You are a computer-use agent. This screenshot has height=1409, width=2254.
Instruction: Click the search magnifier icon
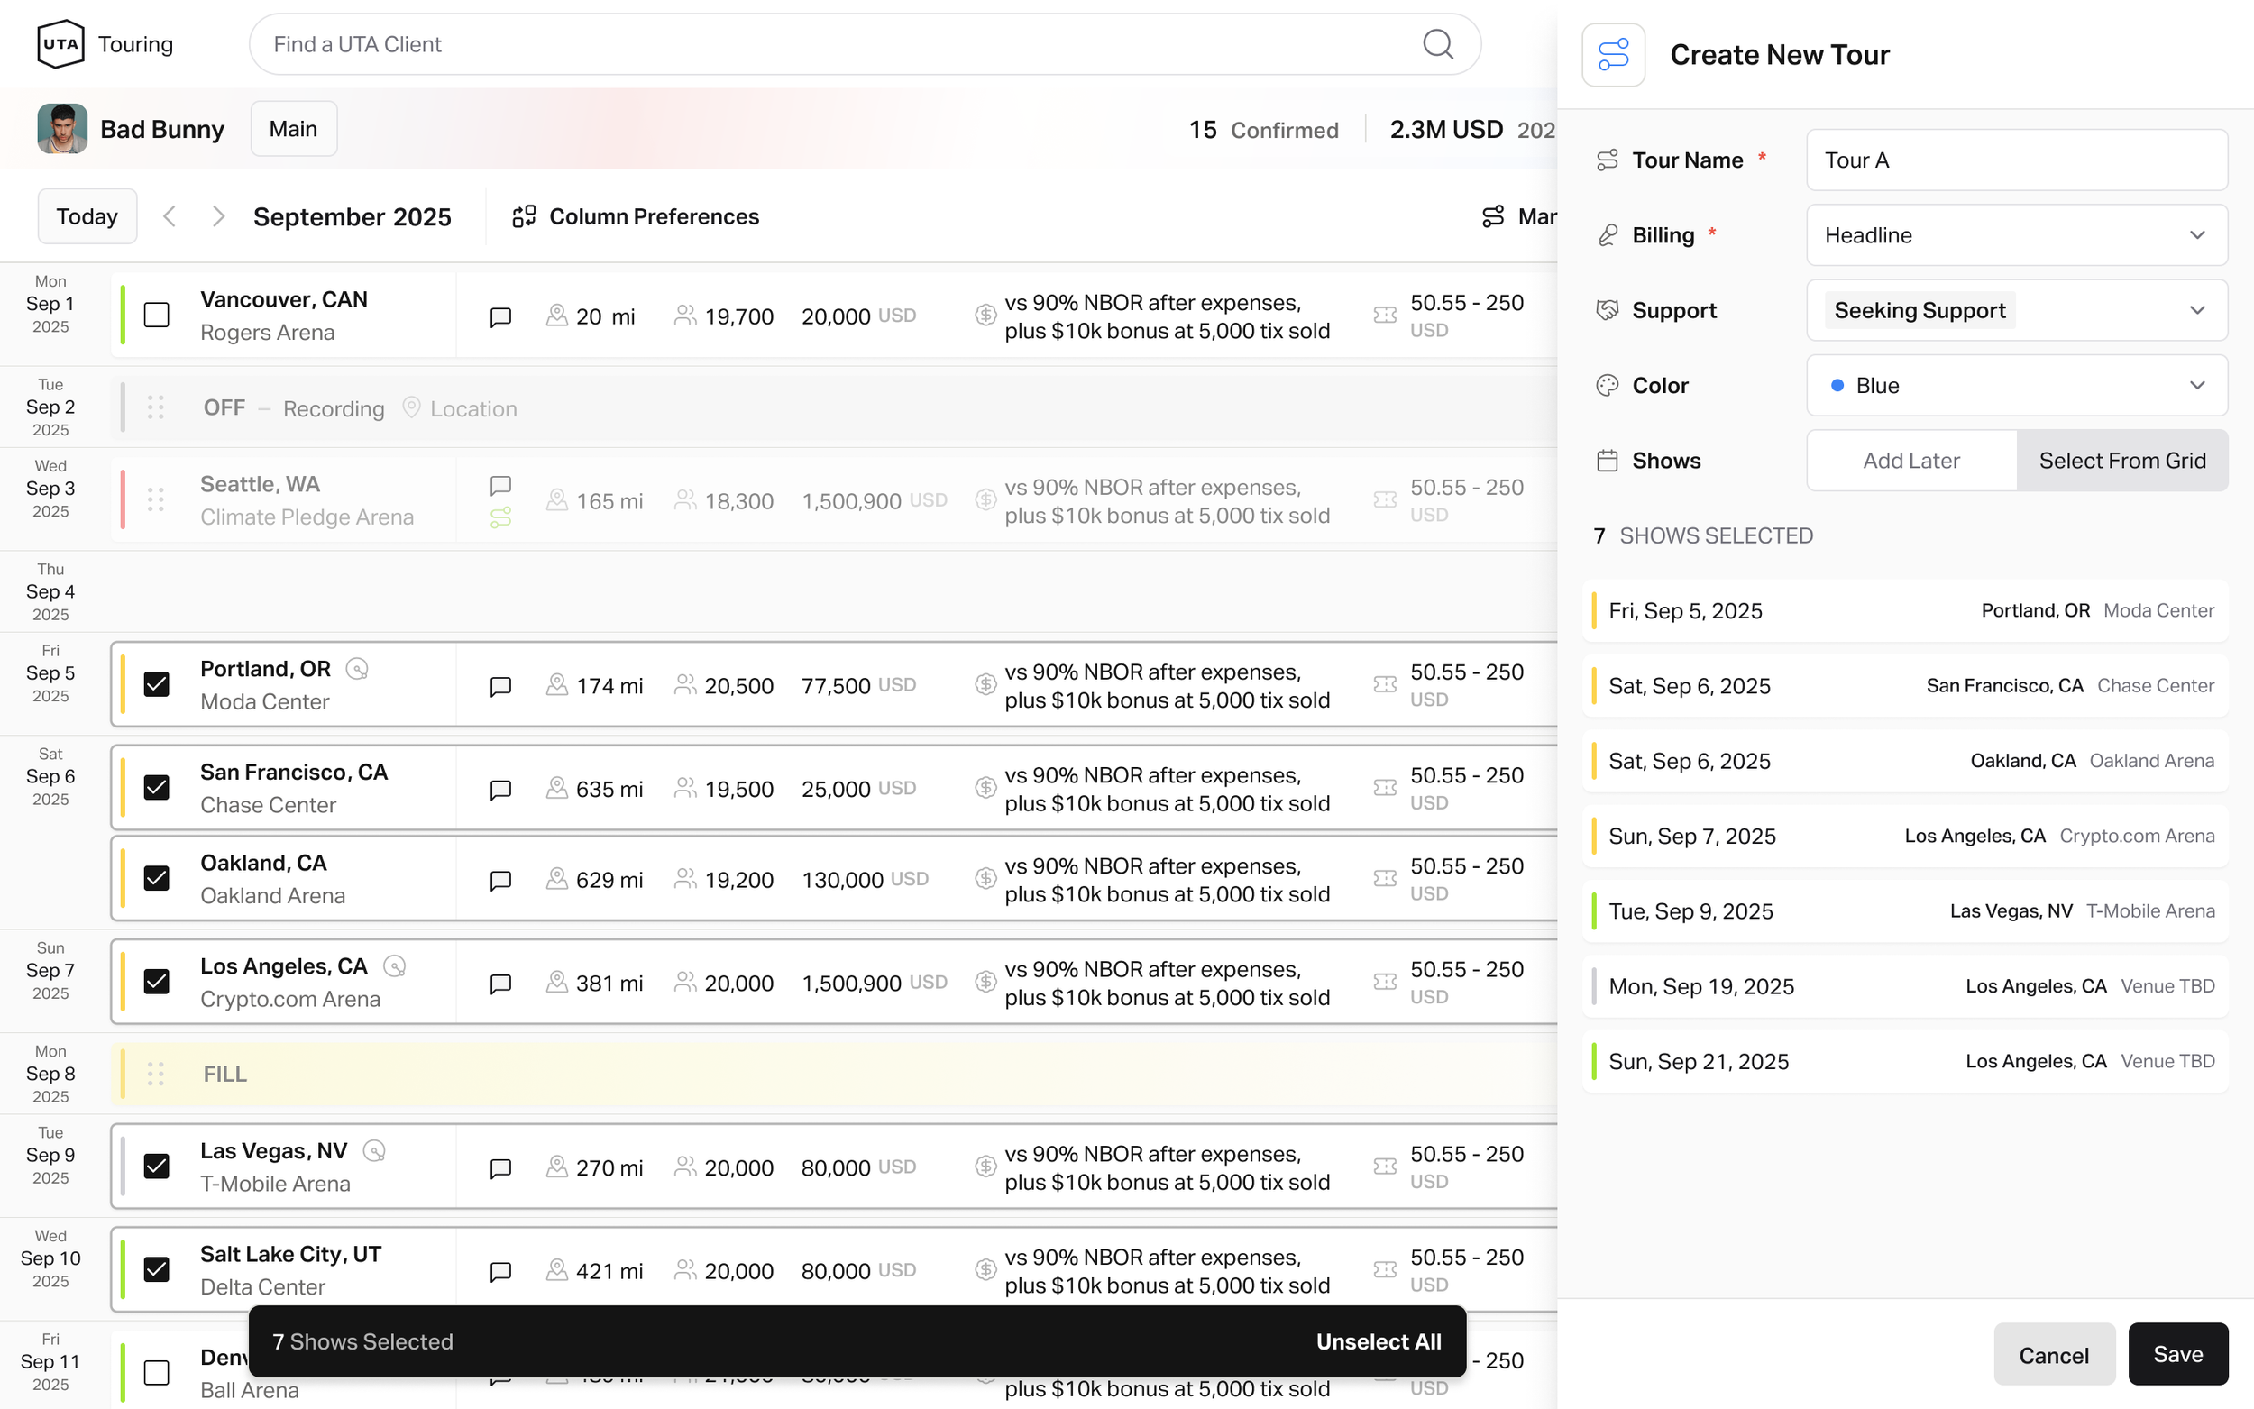pyautogui.click(x=1437, y=44)
